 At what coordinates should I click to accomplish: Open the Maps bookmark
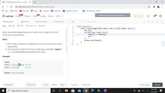tap(34, 11)
